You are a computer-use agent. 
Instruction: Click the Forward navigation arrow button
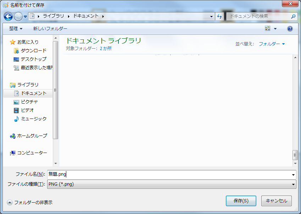click(x=18, y=17)
